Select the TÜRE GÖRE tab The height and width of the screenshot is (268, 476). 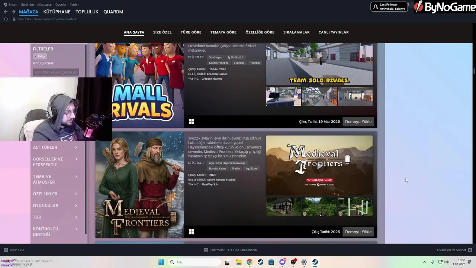(191, 32)
